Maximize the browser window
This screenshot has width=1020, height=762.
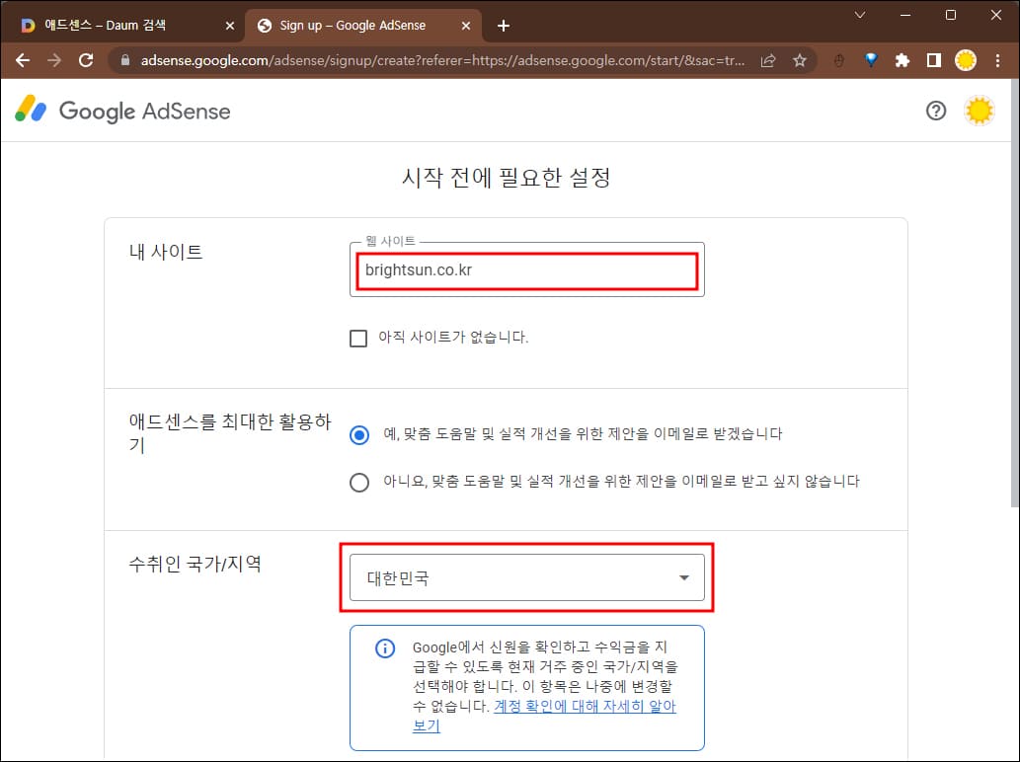click(x=951, y=14)
